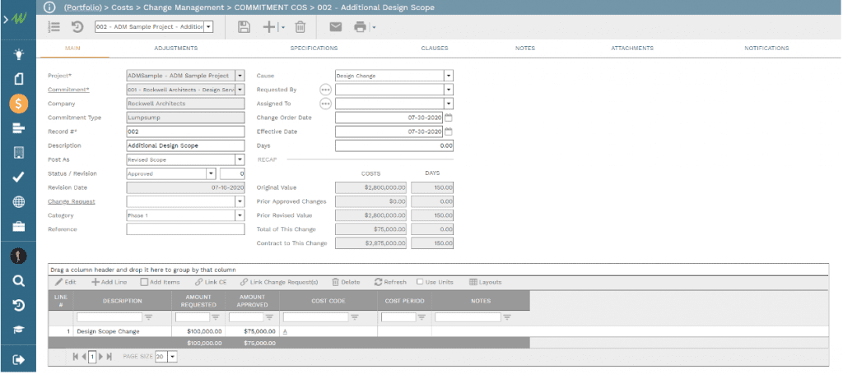Expand the print options arrow
The image size is (843, 374).
point(374,27)
